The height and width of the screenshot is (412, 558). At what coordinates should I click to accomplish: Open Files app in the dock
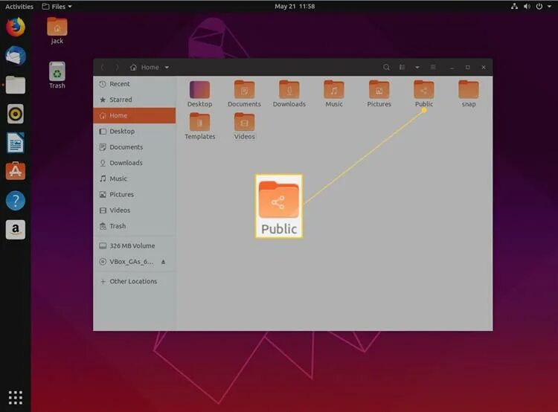[16, 85]
